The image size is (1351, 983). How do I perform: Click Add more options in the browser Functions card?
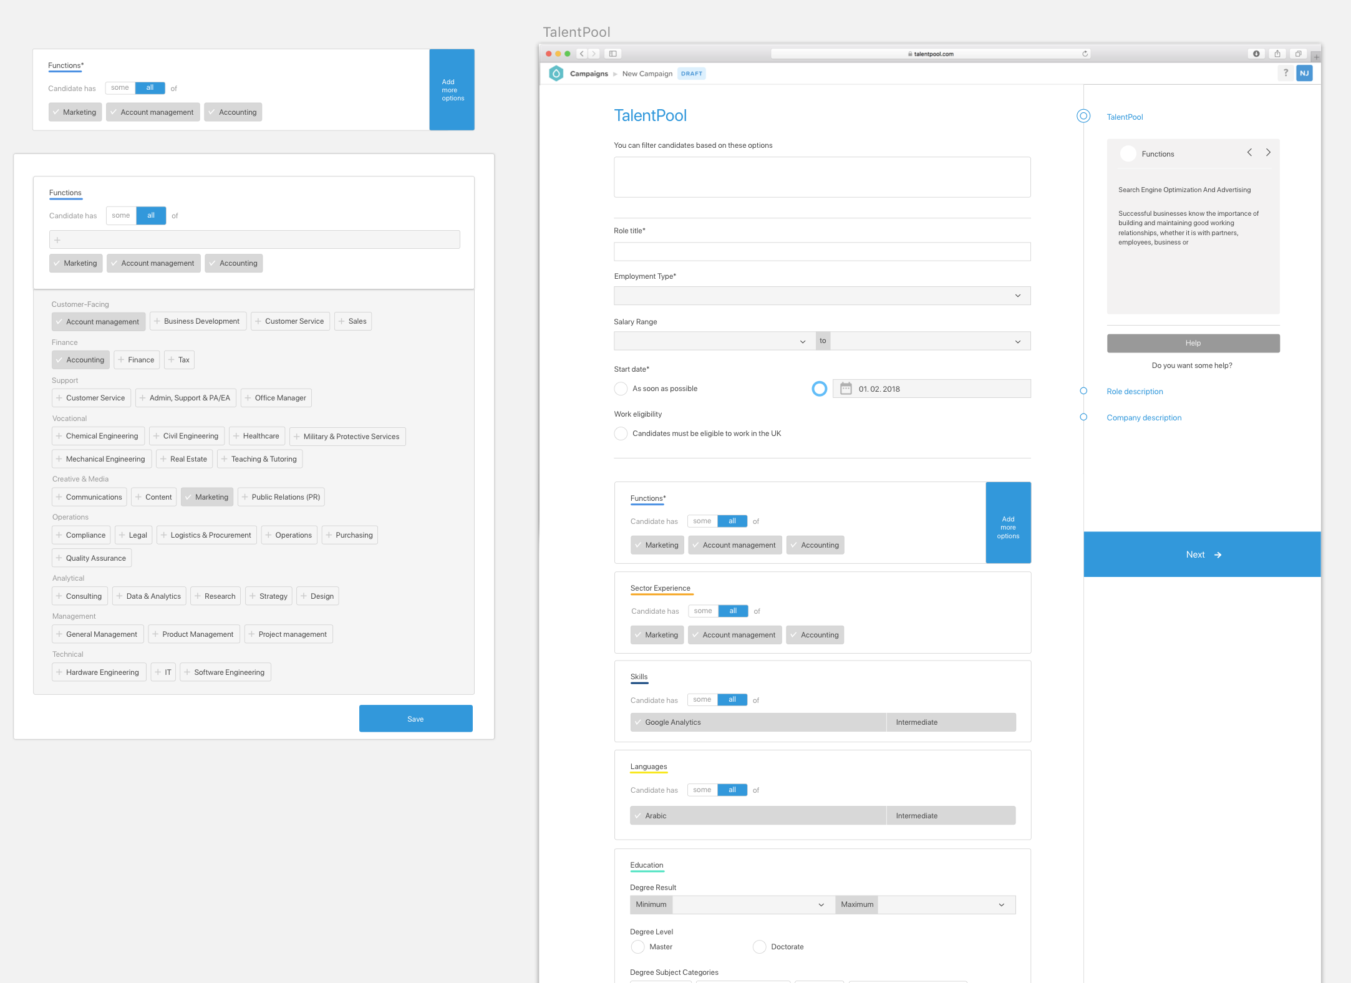(1008, 523)
